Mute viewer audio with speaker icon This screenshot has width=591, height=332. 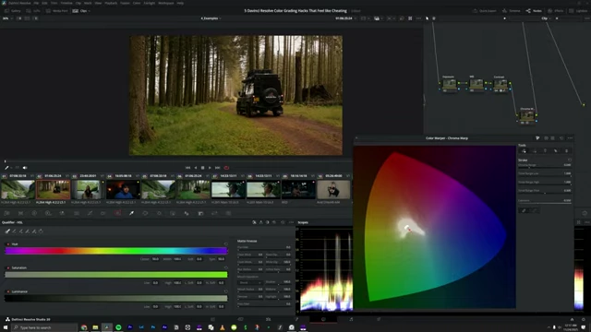pos(25,168)
